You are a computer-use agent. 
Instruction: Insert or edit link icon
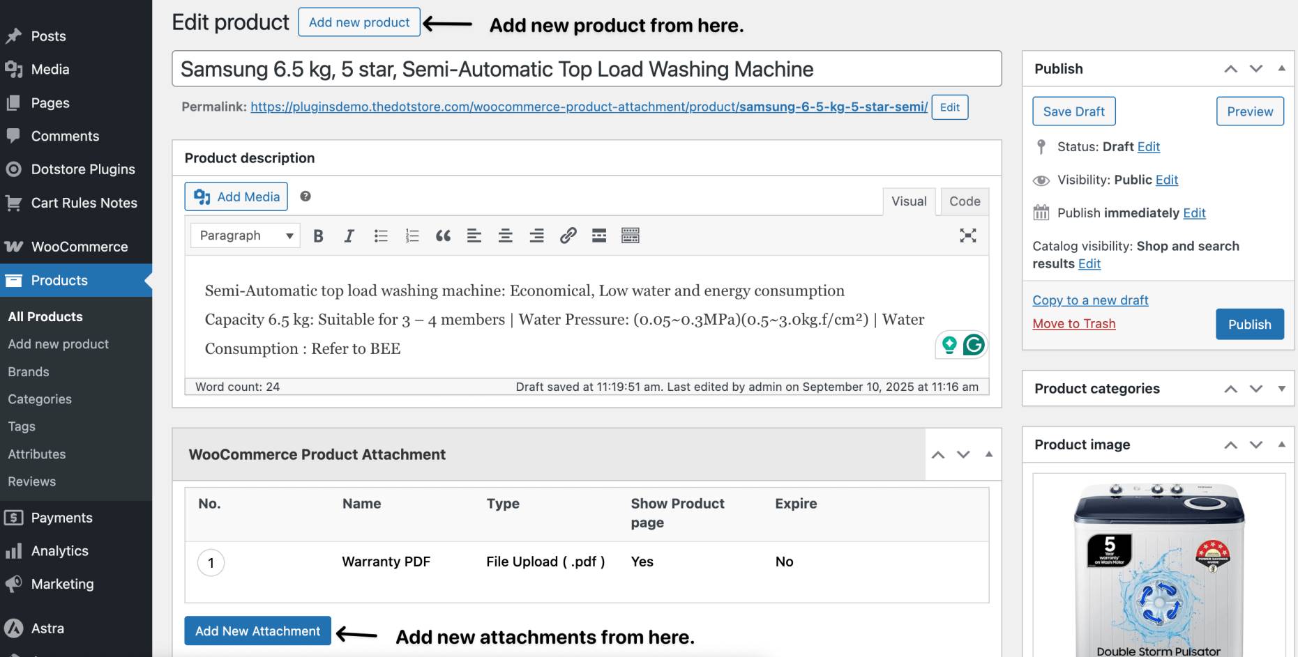coord(568,235)
